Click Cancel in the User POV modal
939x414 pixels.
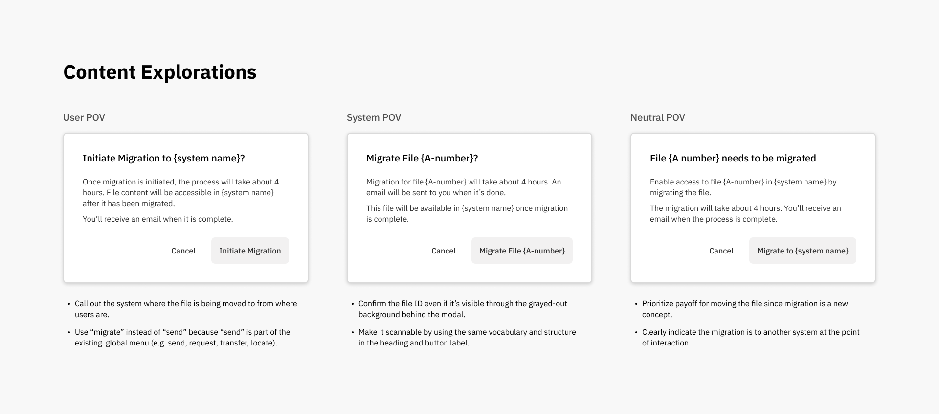(x=183, y=251)
